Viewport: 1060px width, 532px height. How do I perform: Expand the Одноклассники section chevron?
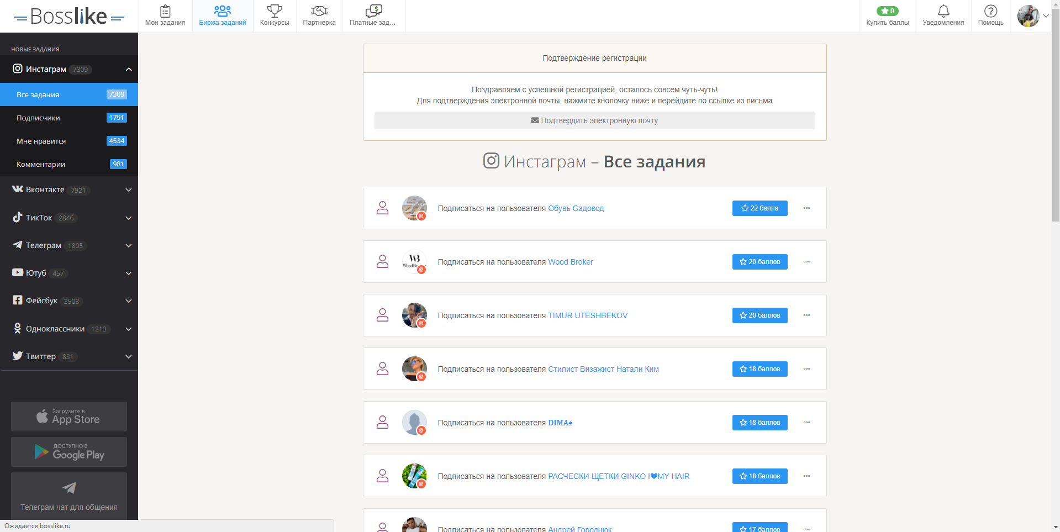[129, 329]
